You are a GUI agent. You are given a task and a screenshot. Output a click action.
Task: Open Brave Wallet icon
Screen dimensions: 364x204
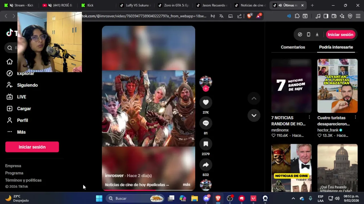click(334, 16)
